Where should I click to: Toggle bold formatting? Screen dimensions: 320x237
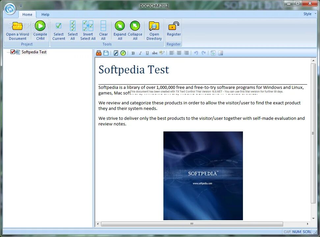(133, 53)
